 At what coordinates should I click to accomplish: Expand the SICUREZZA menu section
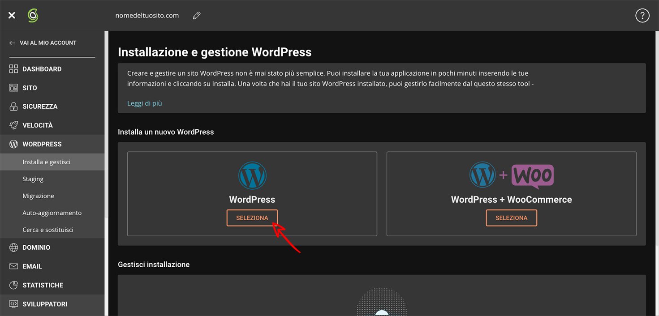click(x=52, y=107)
